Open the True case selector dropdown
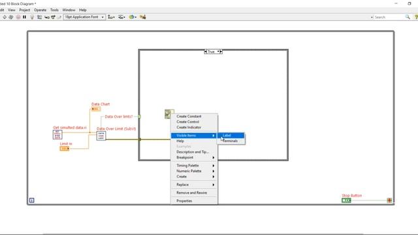 click(x=218, y=52)
